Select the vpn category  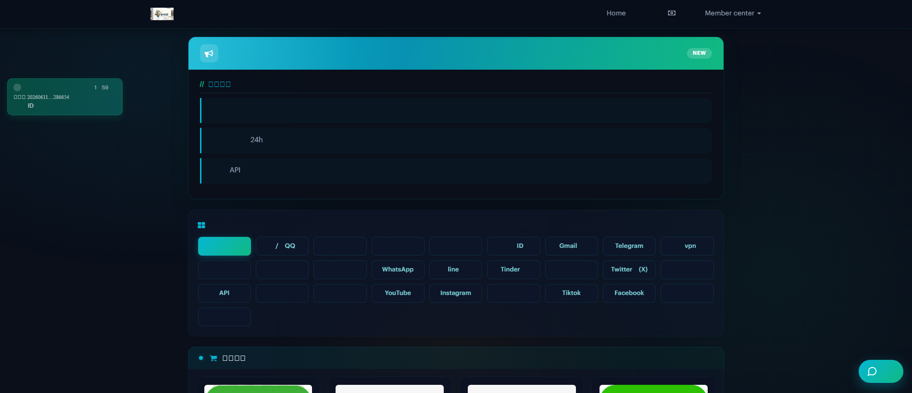pyautogui.click(x=687, y=246)
